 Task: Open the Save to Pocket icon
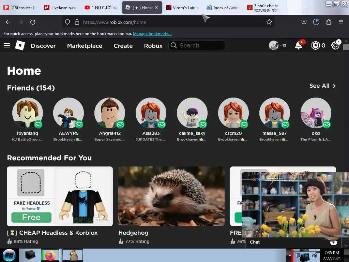(x=304, y=22)
